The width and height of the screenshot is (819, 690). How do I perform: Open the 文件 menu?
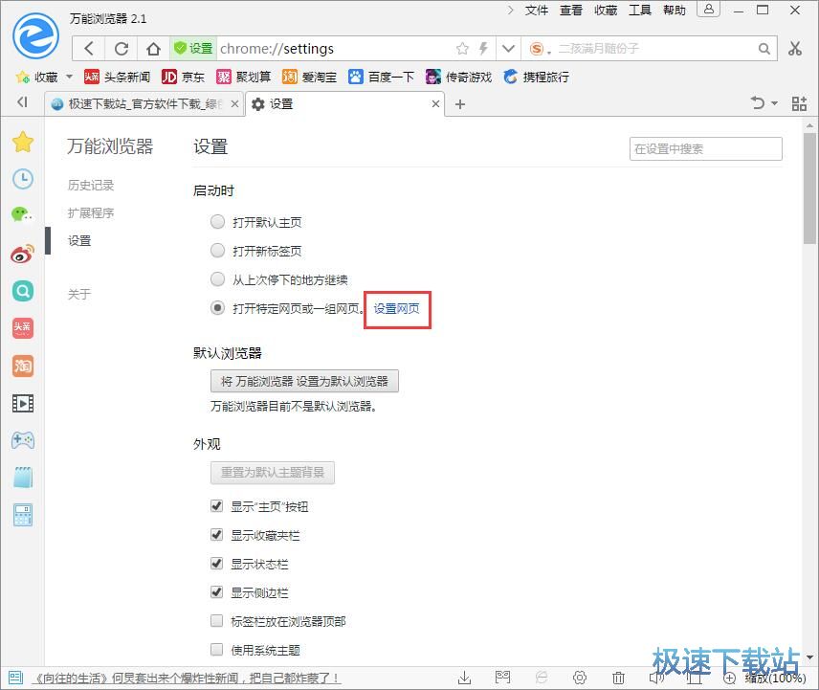[x=537, y=10]
